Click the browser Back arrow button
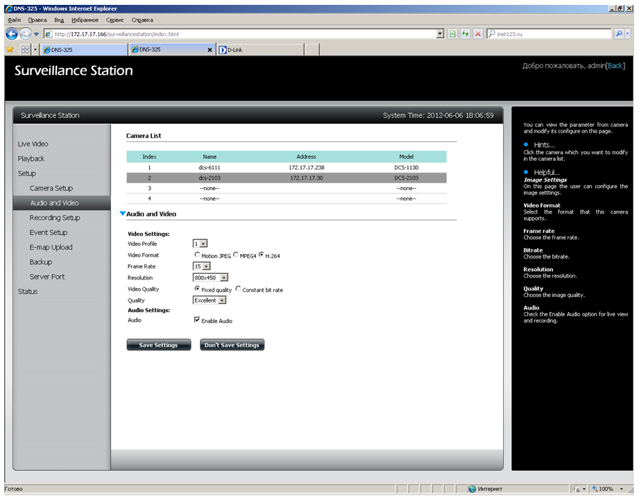The height and width of the screenshot is (498, 639). click(12, 33)
